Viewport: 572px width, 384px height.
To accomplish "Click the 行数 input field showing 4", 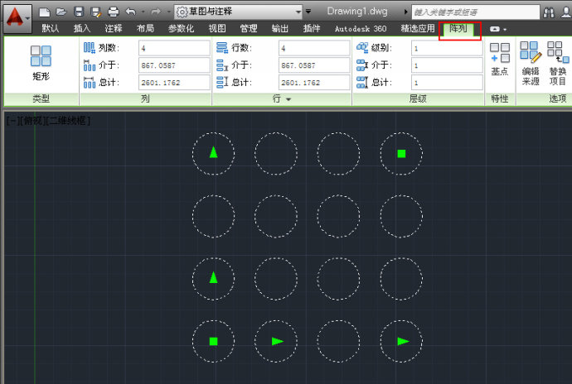I will (313, 48).
